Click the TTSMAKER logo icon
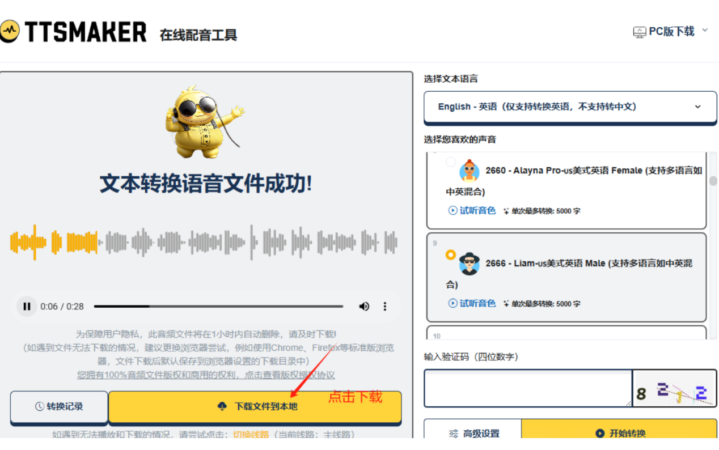Viewport: 719px width, 450px height. coord(10,31)
